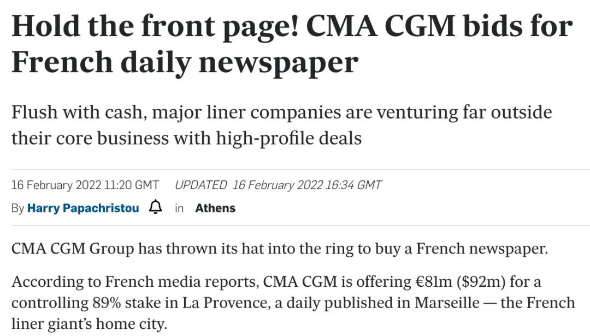The width and height of the screenshot is (590, 336).
Task: Click "According to French media reports" text
Action: [x=134, y=281]
